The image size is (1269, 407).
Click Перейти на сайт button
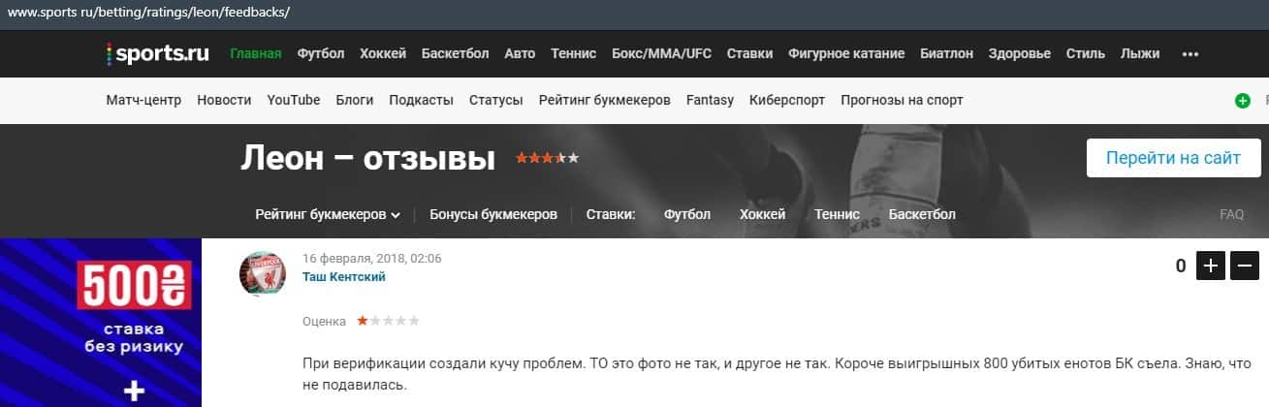[x=1173, y=158]
